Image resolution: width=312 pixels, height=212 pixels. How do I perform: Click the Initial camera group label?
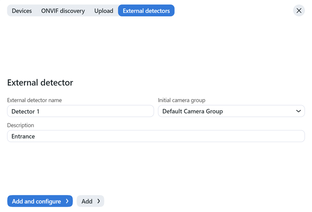[x=182, y=100]
